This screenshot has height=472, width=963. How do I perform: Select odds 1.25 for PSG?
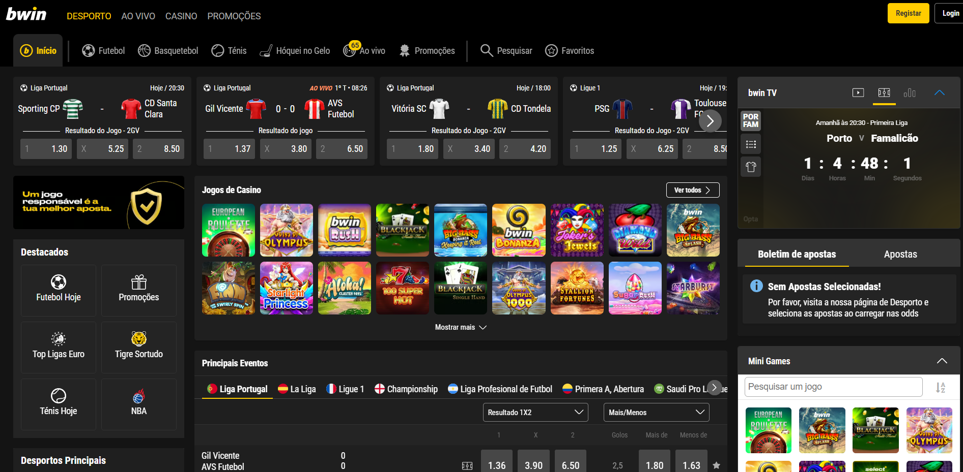click(x=596, y=149)
